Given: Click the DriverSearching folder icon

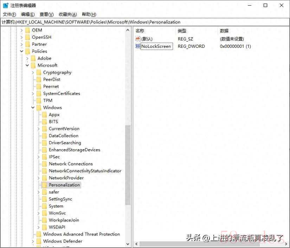Looking at the screenshot, I should (x=44, y=143).
